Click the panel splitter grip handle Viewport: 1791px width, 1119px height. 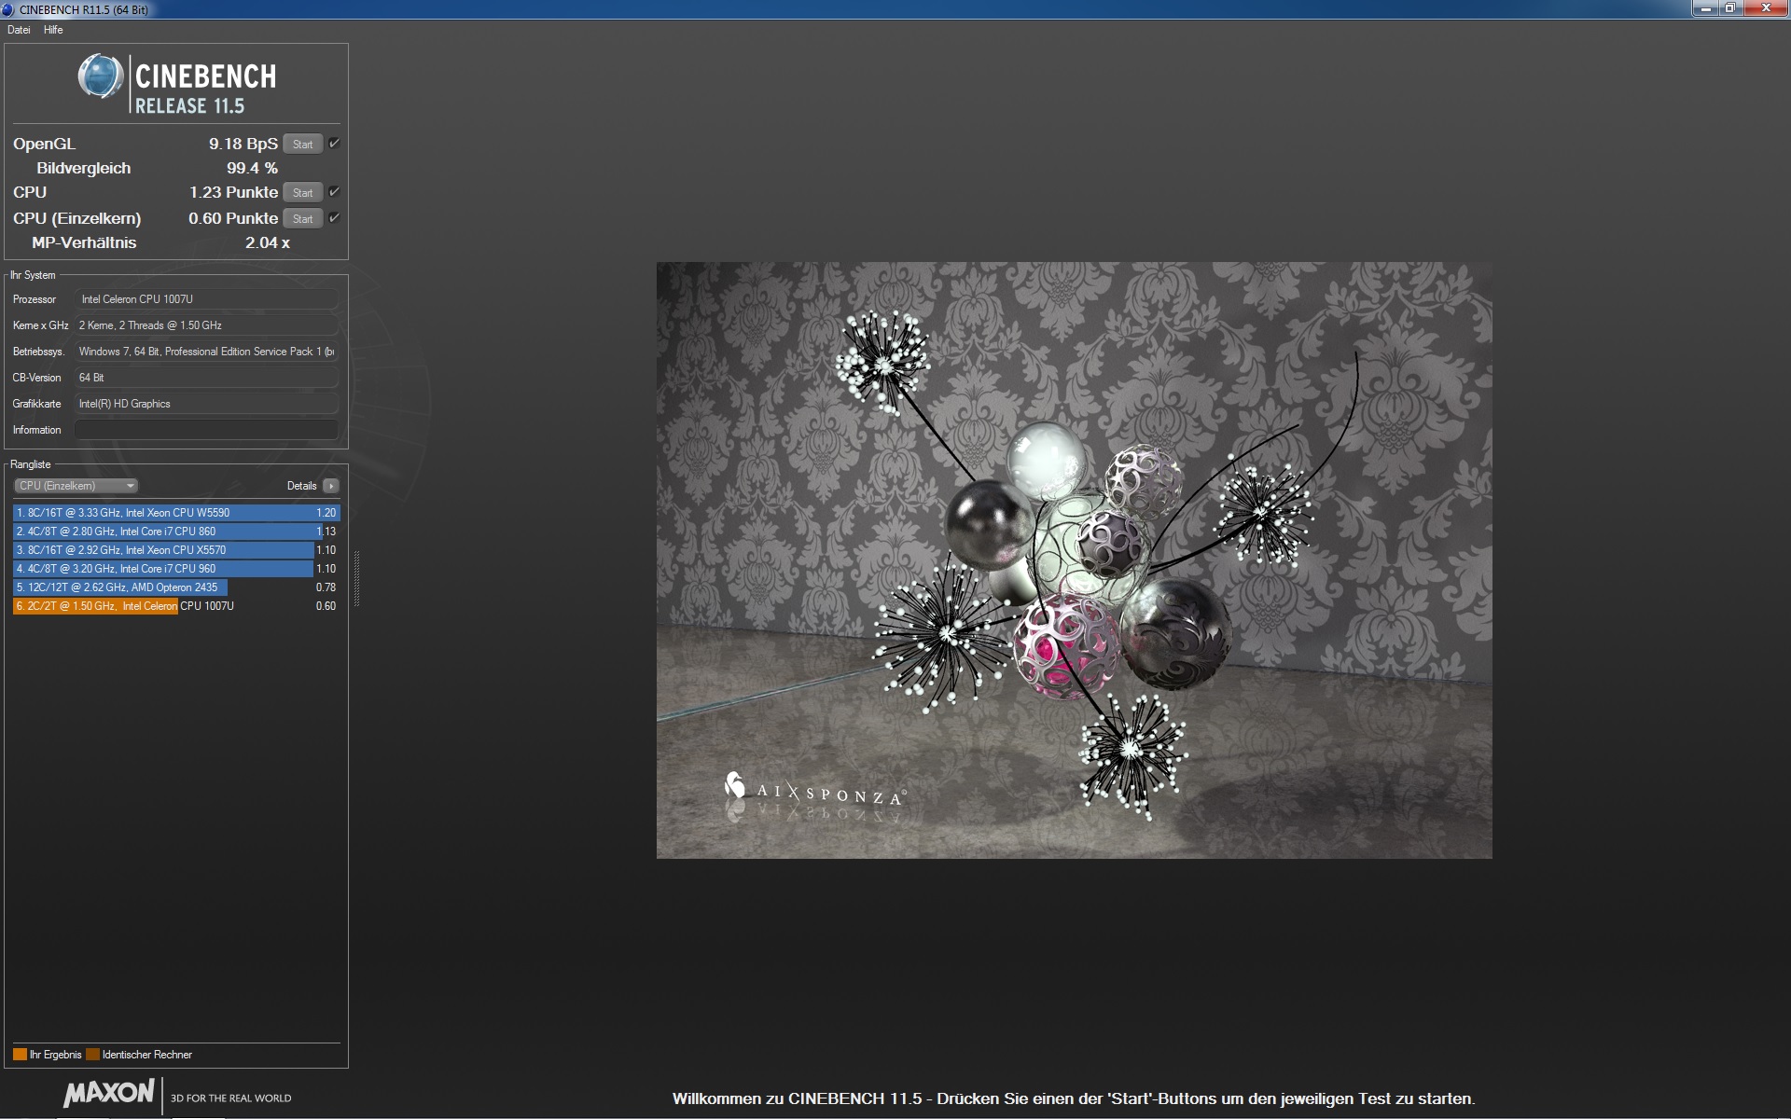pos(356,578)
